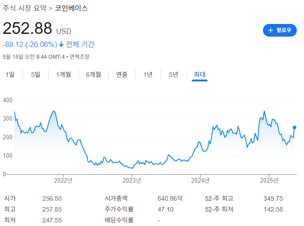
Task: Switch to the 6개월 range tab
Action: click(93, 75)
